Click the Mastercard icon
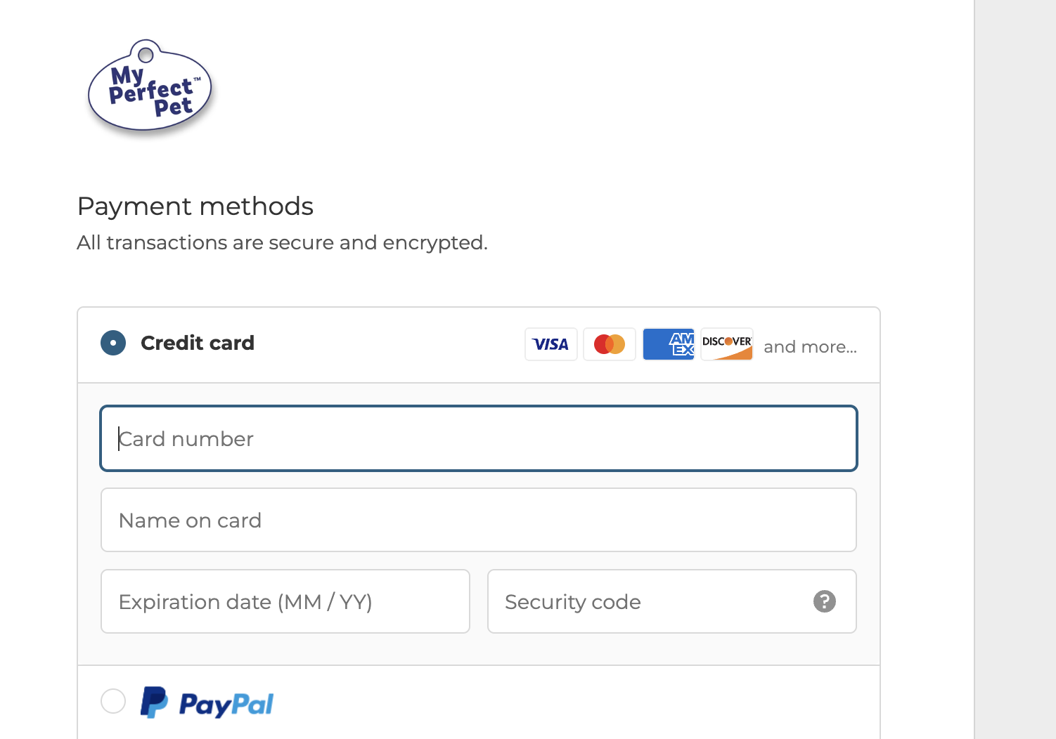This screenshot has height=739, width=1056. 610,344
